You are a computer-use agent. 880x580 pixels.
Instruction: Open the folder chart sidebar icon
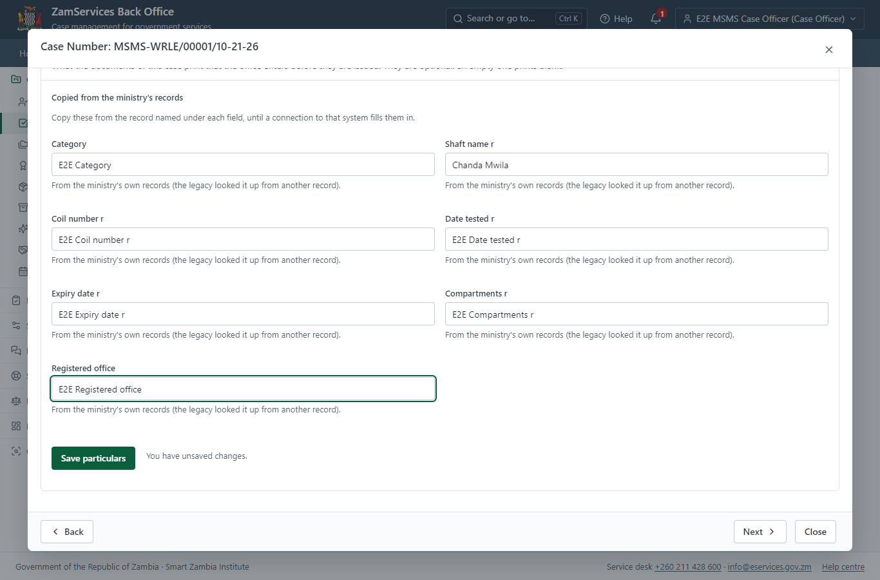(x=16, y=79)
